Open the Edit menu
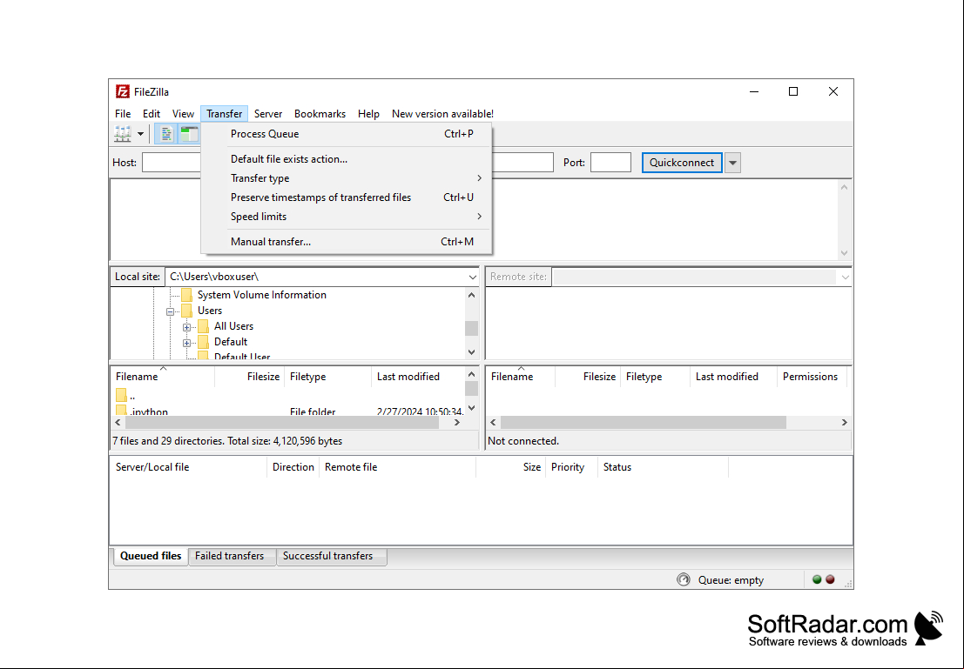The image size is (964, 669). [152, 114]
